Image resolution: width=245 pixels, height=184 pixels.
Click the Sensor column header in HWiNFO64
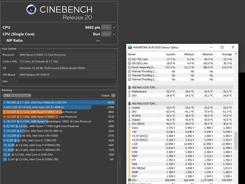click(132, 54)
